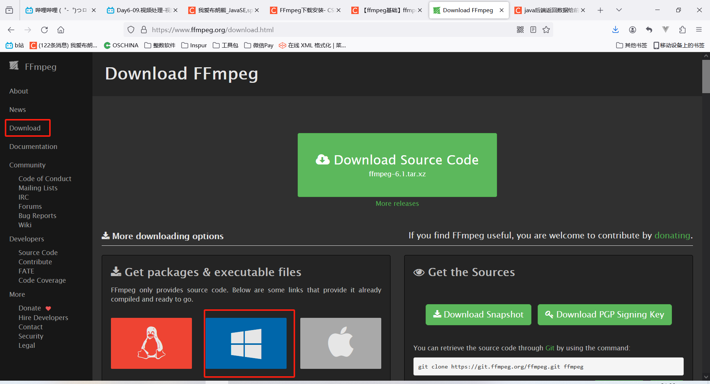The height and width of the screenshot is (384, 710).
Task: Open Documentation in the sidebar
Action: point(33,146)
